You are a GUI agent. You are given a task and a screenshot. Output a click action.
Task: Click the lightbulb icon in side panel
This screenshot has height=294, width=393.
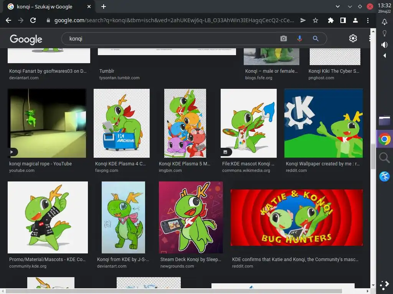384,33
